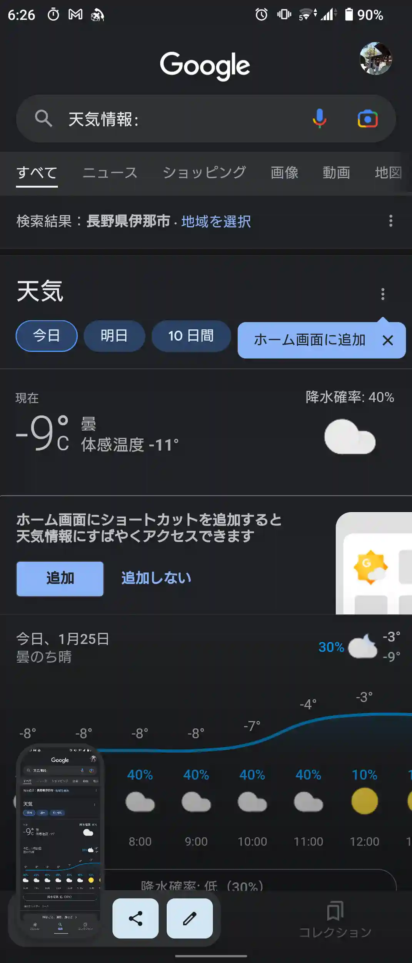Edit the screenshot with pencil button
Viewport: 412px width, 963px height.
[190, 918]
